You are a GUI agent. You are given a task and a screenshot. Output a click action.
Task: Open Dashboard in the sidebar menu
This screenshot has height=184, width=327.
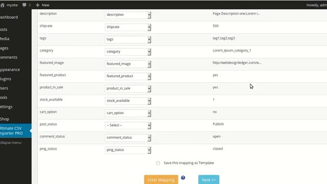9,17
